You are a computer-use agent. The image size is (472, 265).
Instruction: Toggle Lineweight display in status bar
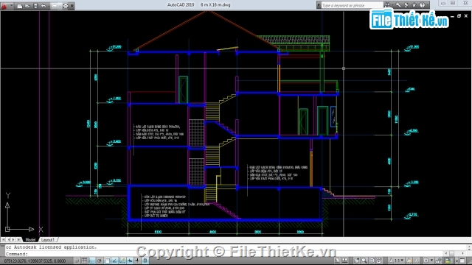(x=138, y=261)
